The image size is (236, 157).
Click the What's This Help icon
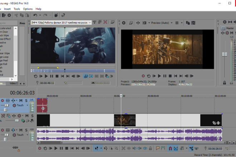63,15
